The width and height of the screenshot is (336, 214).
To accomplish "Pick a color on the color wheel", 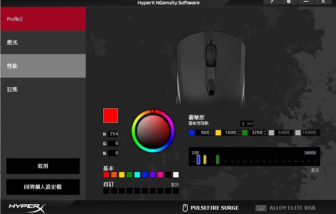I will point(153,131).
